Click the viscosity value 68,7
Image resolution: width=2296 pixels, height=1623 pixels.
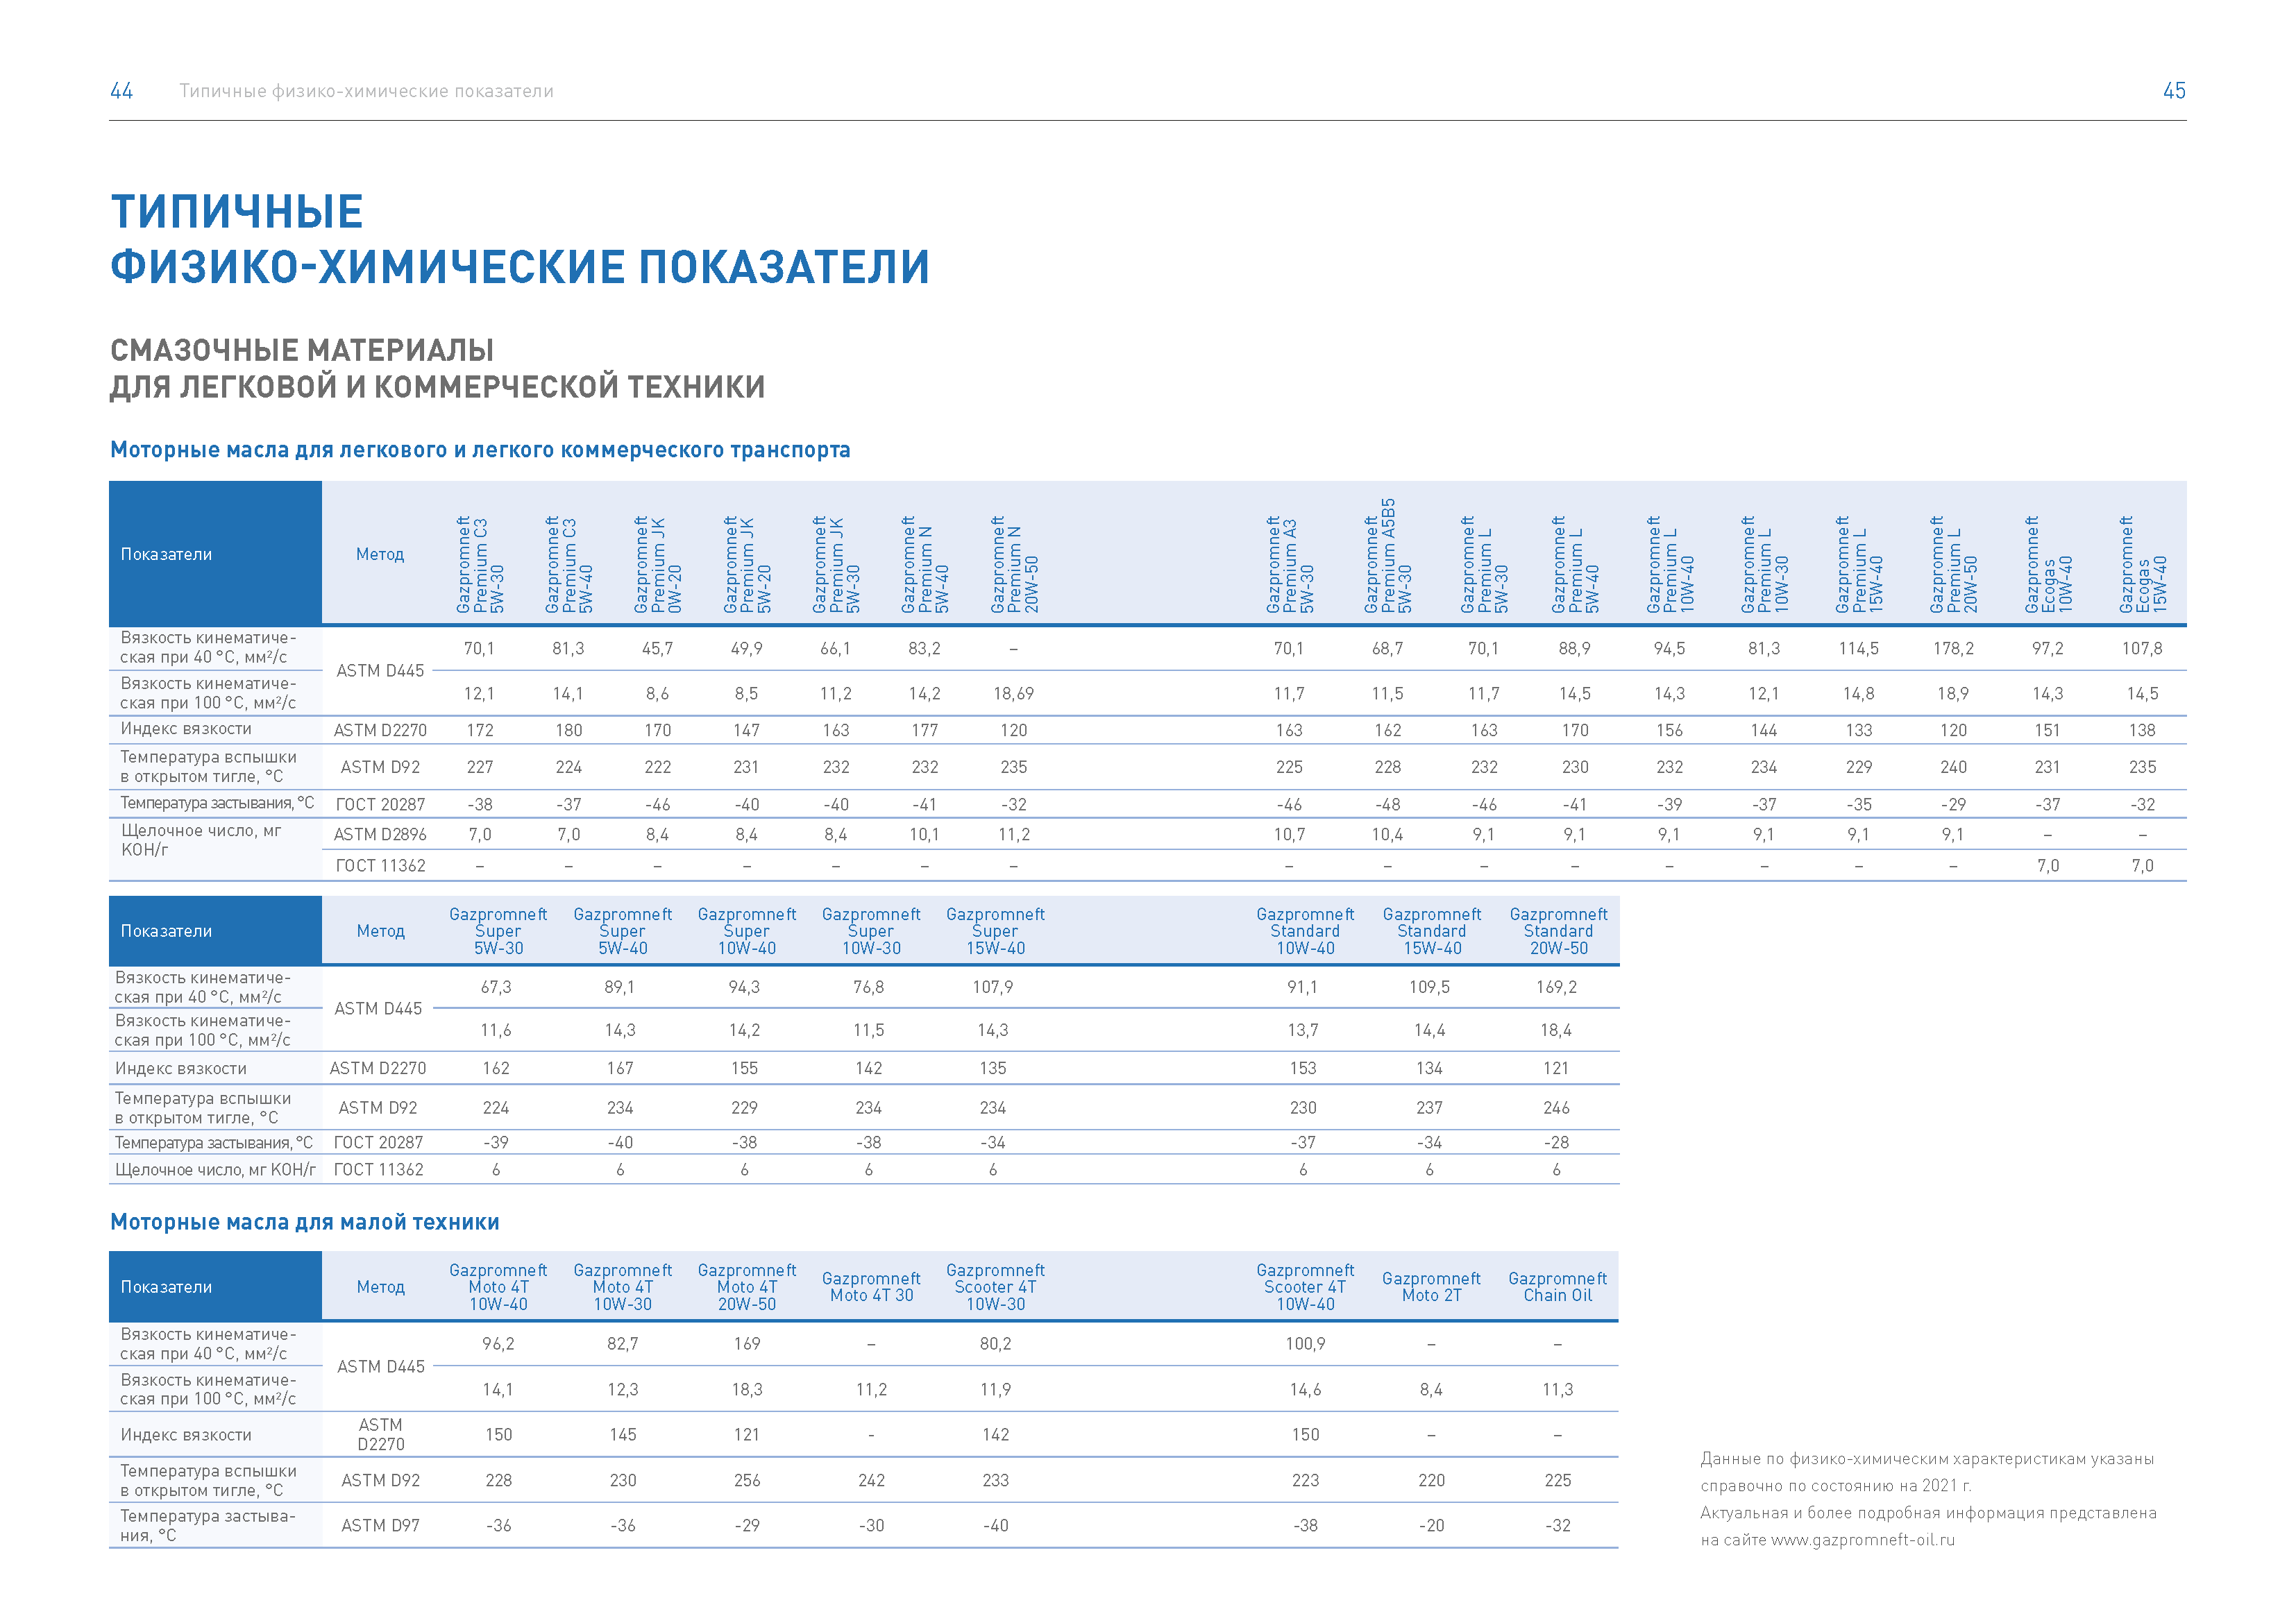click(x=1387, y=648)
